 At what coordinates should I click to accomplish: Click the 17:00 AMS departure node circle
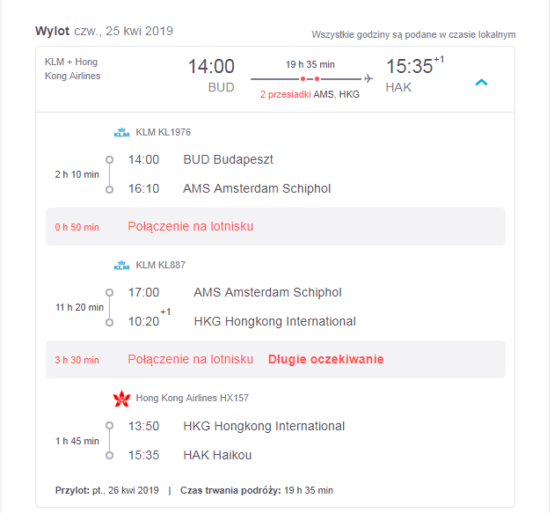[x=110, y=292]
